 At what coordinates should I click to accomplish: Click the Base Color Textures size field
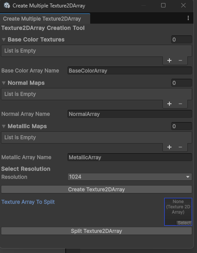coord(182,39)
